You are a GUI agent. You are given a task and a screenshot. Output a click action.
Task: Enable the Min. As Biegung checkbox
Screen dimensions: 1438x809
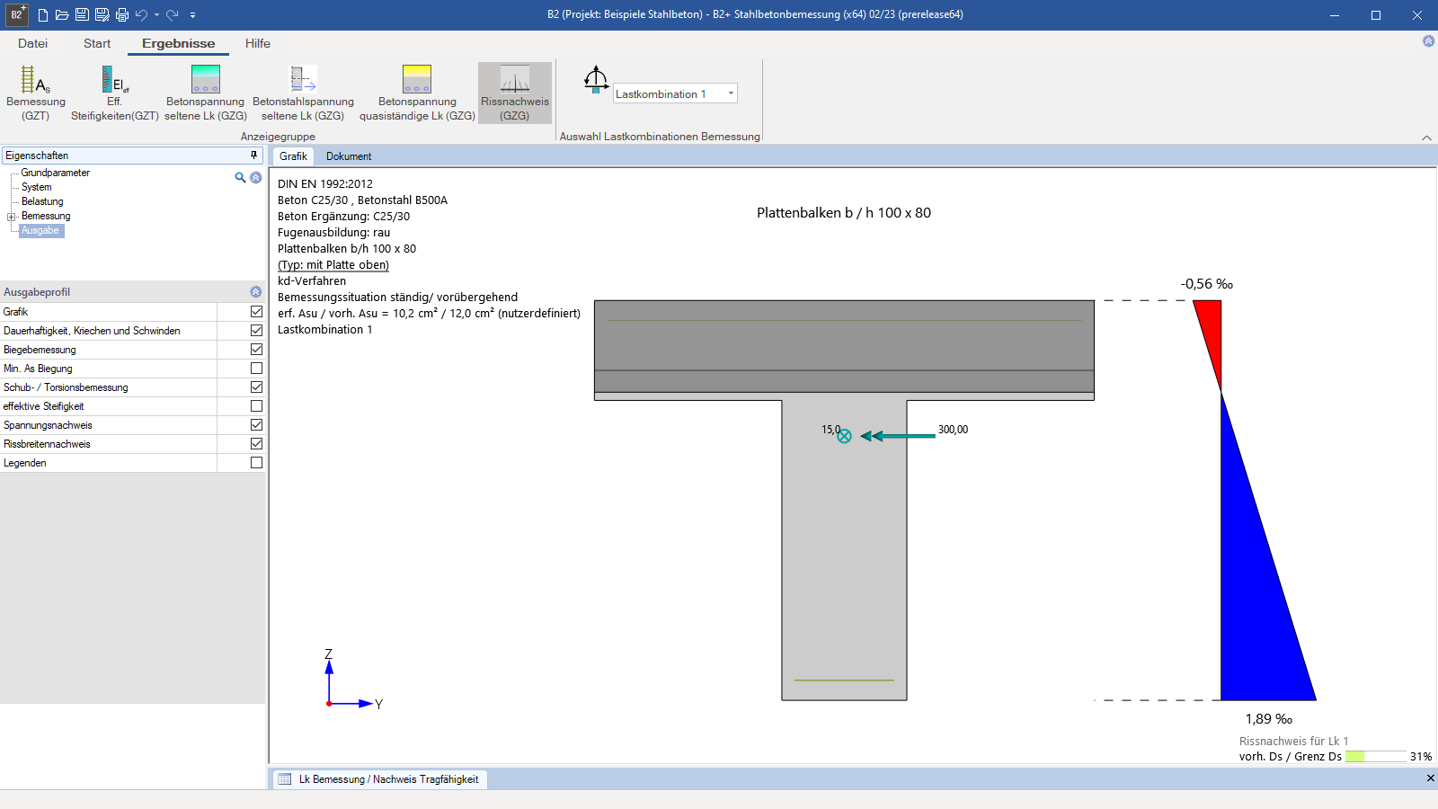pyautogui.click(x=256, y=368)
